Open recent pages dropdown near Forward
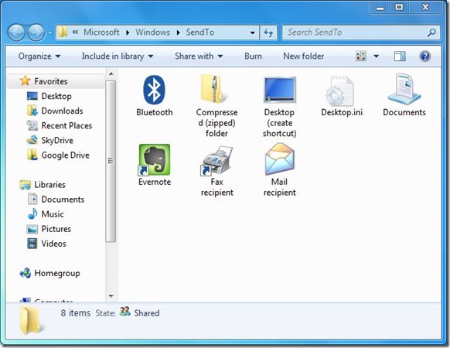This screenshot has height=348, width=450. point(50,32)
